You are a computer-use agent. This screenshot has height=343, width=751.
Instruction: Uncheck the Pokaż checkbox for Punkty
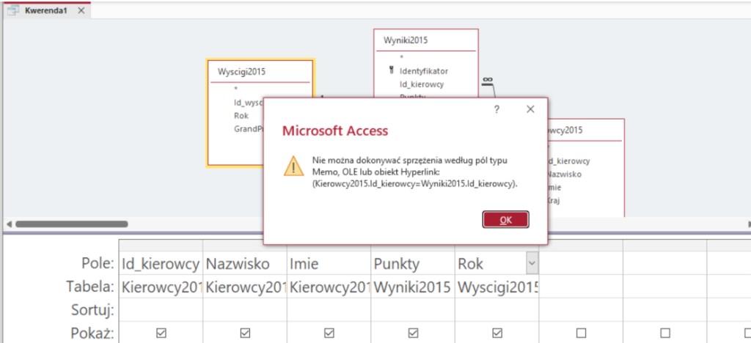point(413,333)
